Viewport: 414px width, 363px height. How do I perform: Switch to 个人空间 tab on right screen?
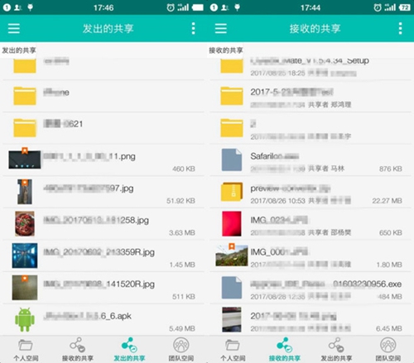pos(233,350)
